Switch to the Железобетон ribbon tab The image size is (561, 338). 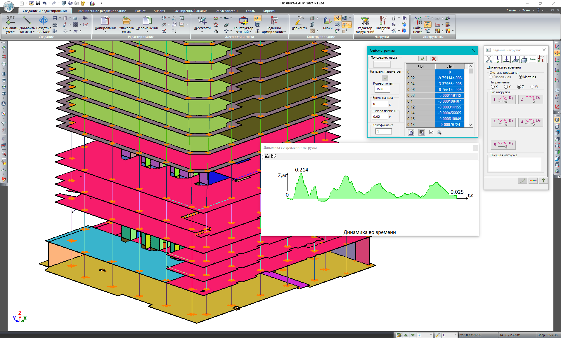pos(226,11)
